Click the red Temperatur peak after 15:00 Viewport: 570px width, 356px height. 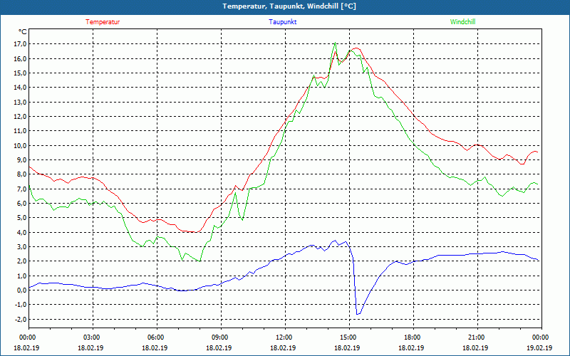tap(356, 48)
